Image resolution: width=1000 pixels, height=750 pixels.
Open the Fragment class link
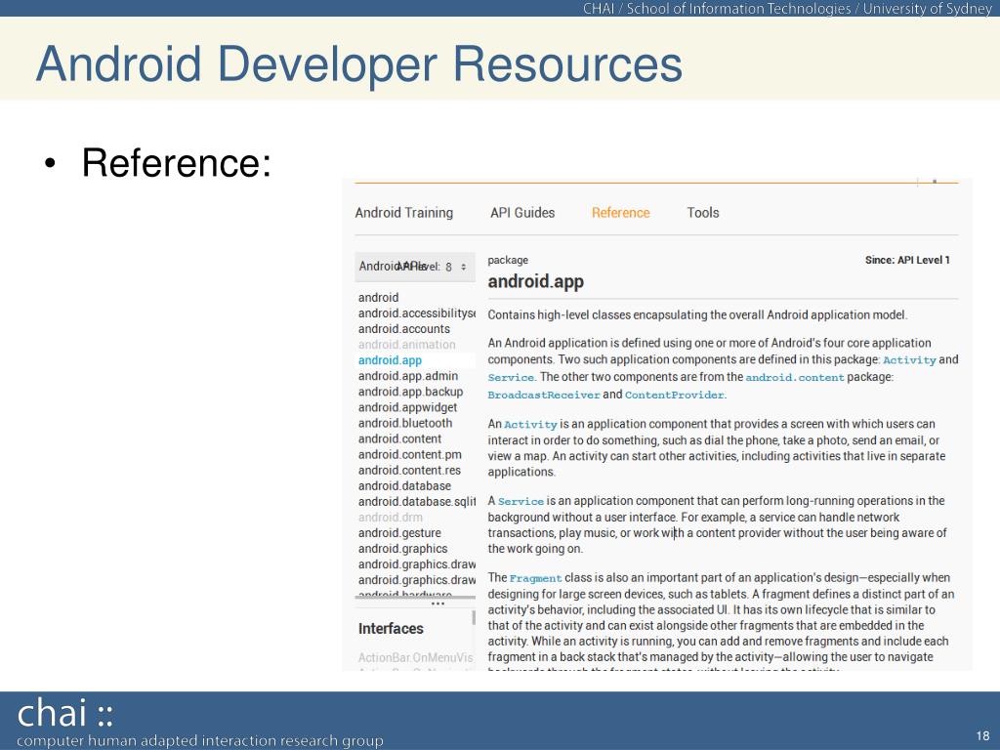tap(536, 578)
